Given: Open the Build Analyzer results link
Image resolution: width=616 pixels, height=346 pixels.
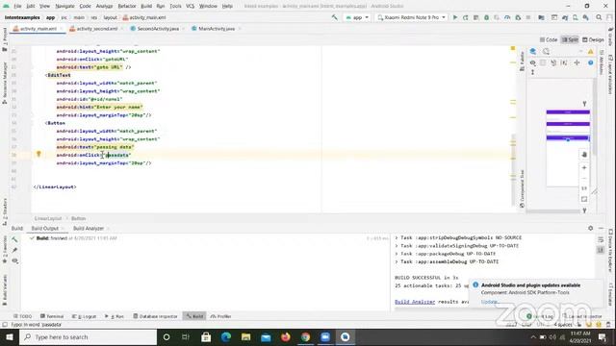Looking at the screenshot, I should point(415,302).
